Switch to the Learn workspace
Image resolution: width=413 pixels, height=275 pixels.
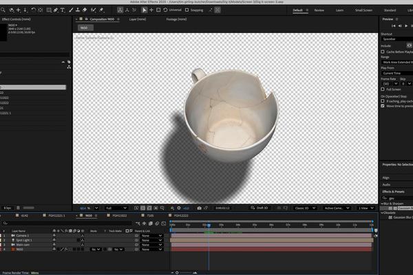(x=339, y=10)
